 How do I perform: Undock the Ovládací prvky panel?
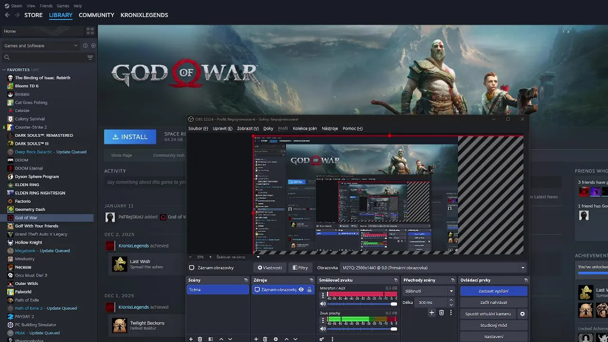pos(526,280)
